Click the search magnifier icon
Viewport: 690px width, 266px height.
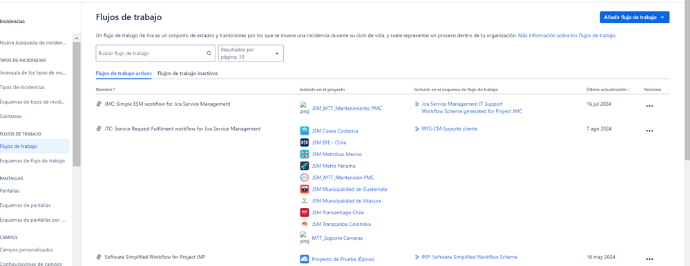click(x=209, y=53)
